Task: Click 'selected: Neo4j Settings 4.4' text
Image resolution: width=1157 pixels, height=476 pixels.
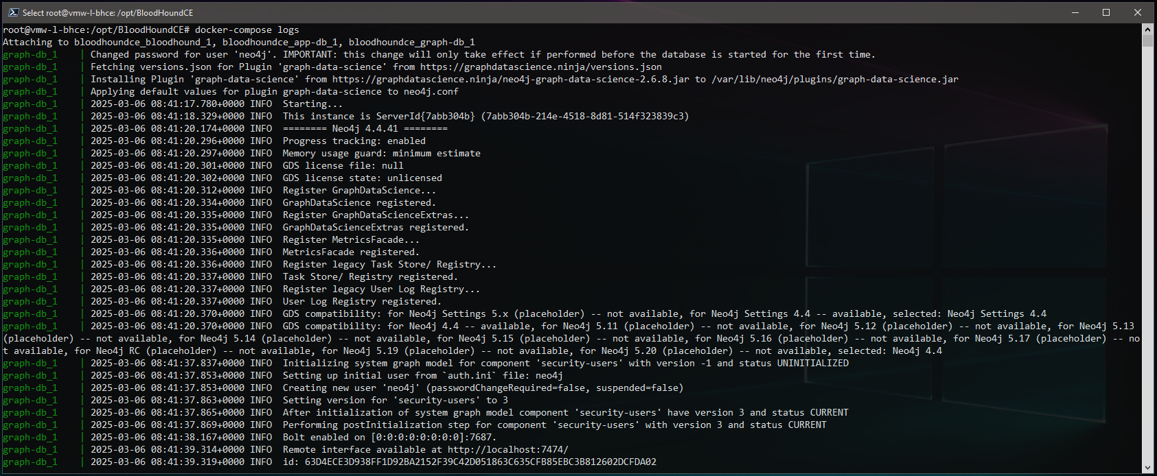Action: click(x=970, y=313)
